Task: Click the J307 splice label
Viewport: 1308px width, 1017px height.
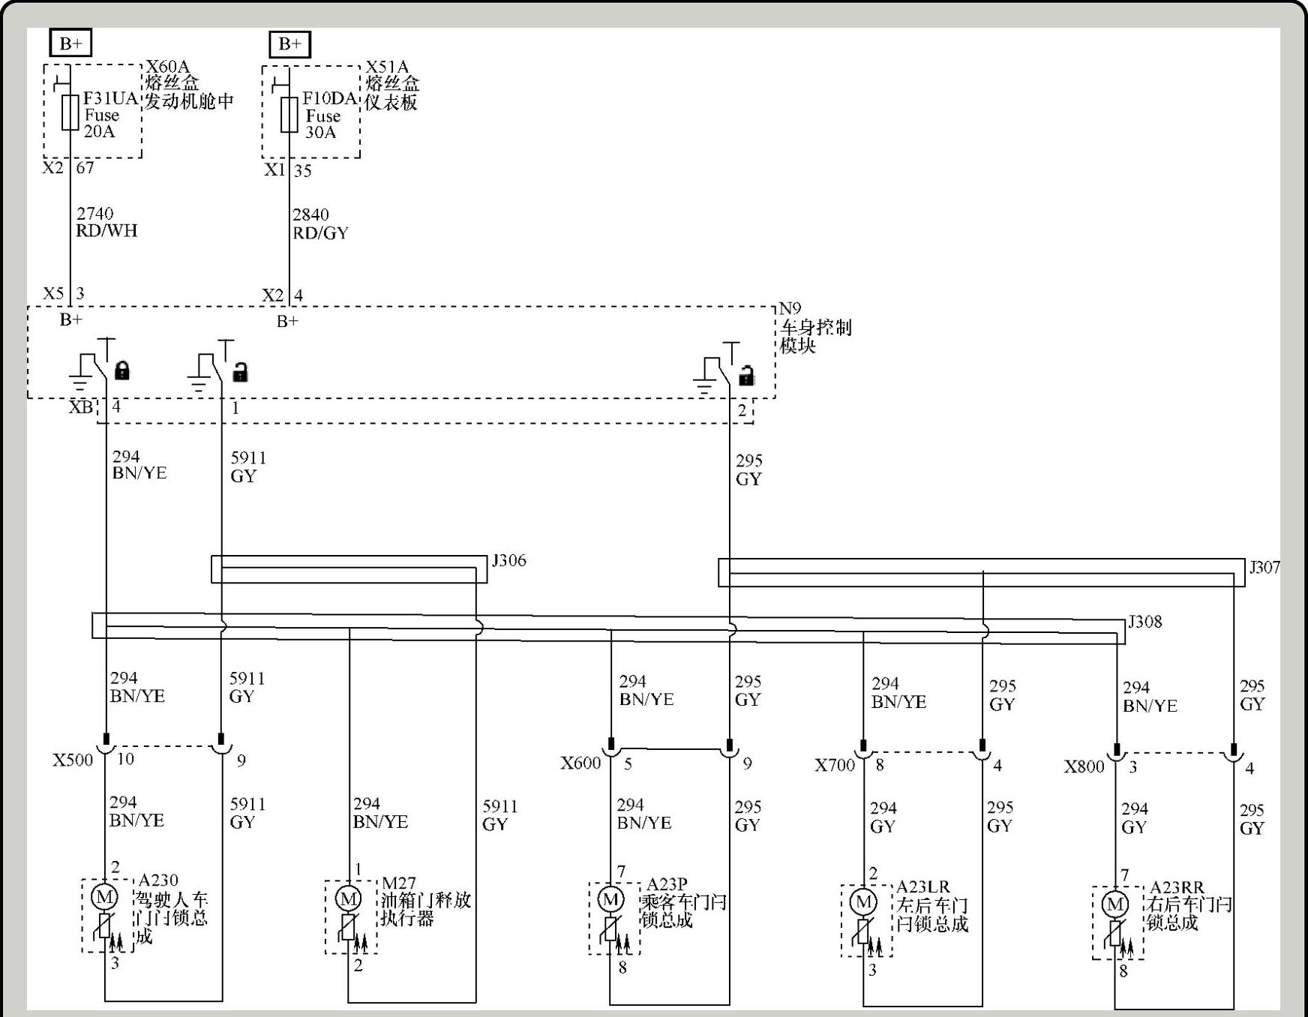Action: (x=1264, y=567)
